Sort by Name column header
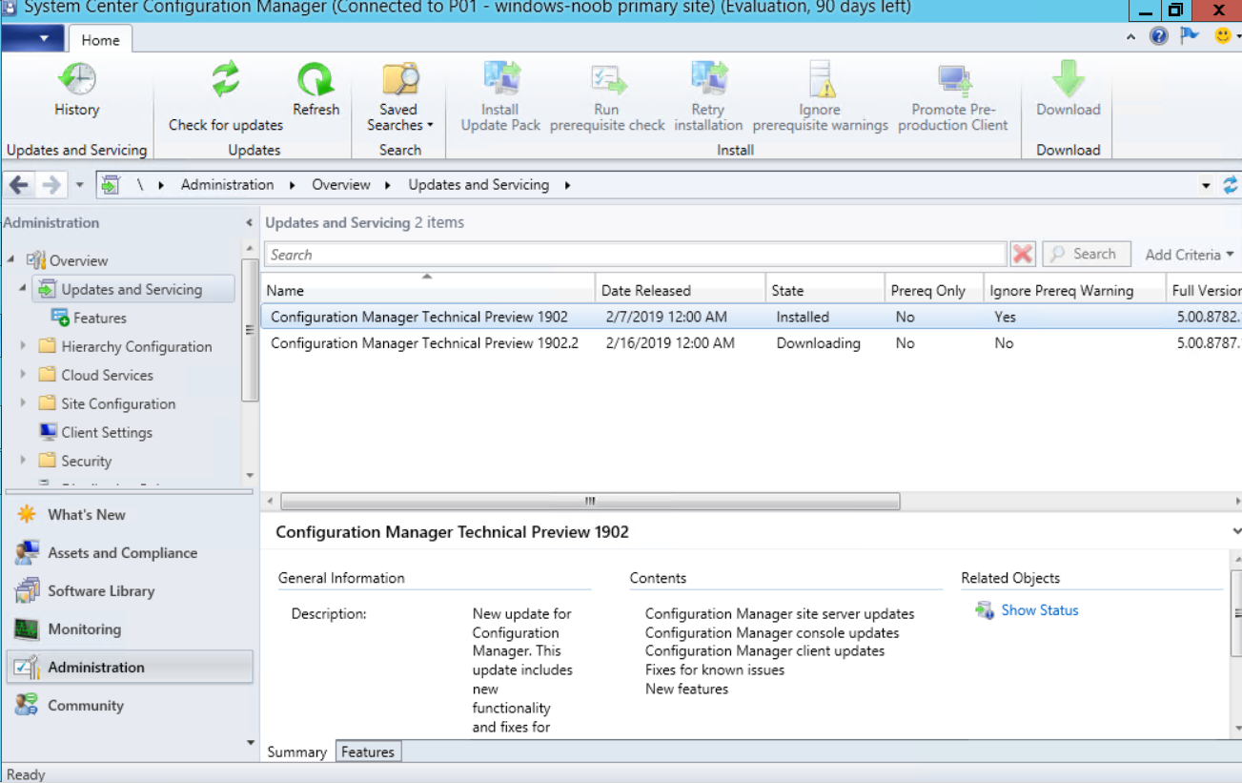Screen dimensions: 1242x783 (428, 291)
